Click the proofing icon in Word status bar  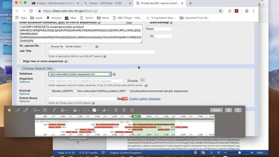103,153
